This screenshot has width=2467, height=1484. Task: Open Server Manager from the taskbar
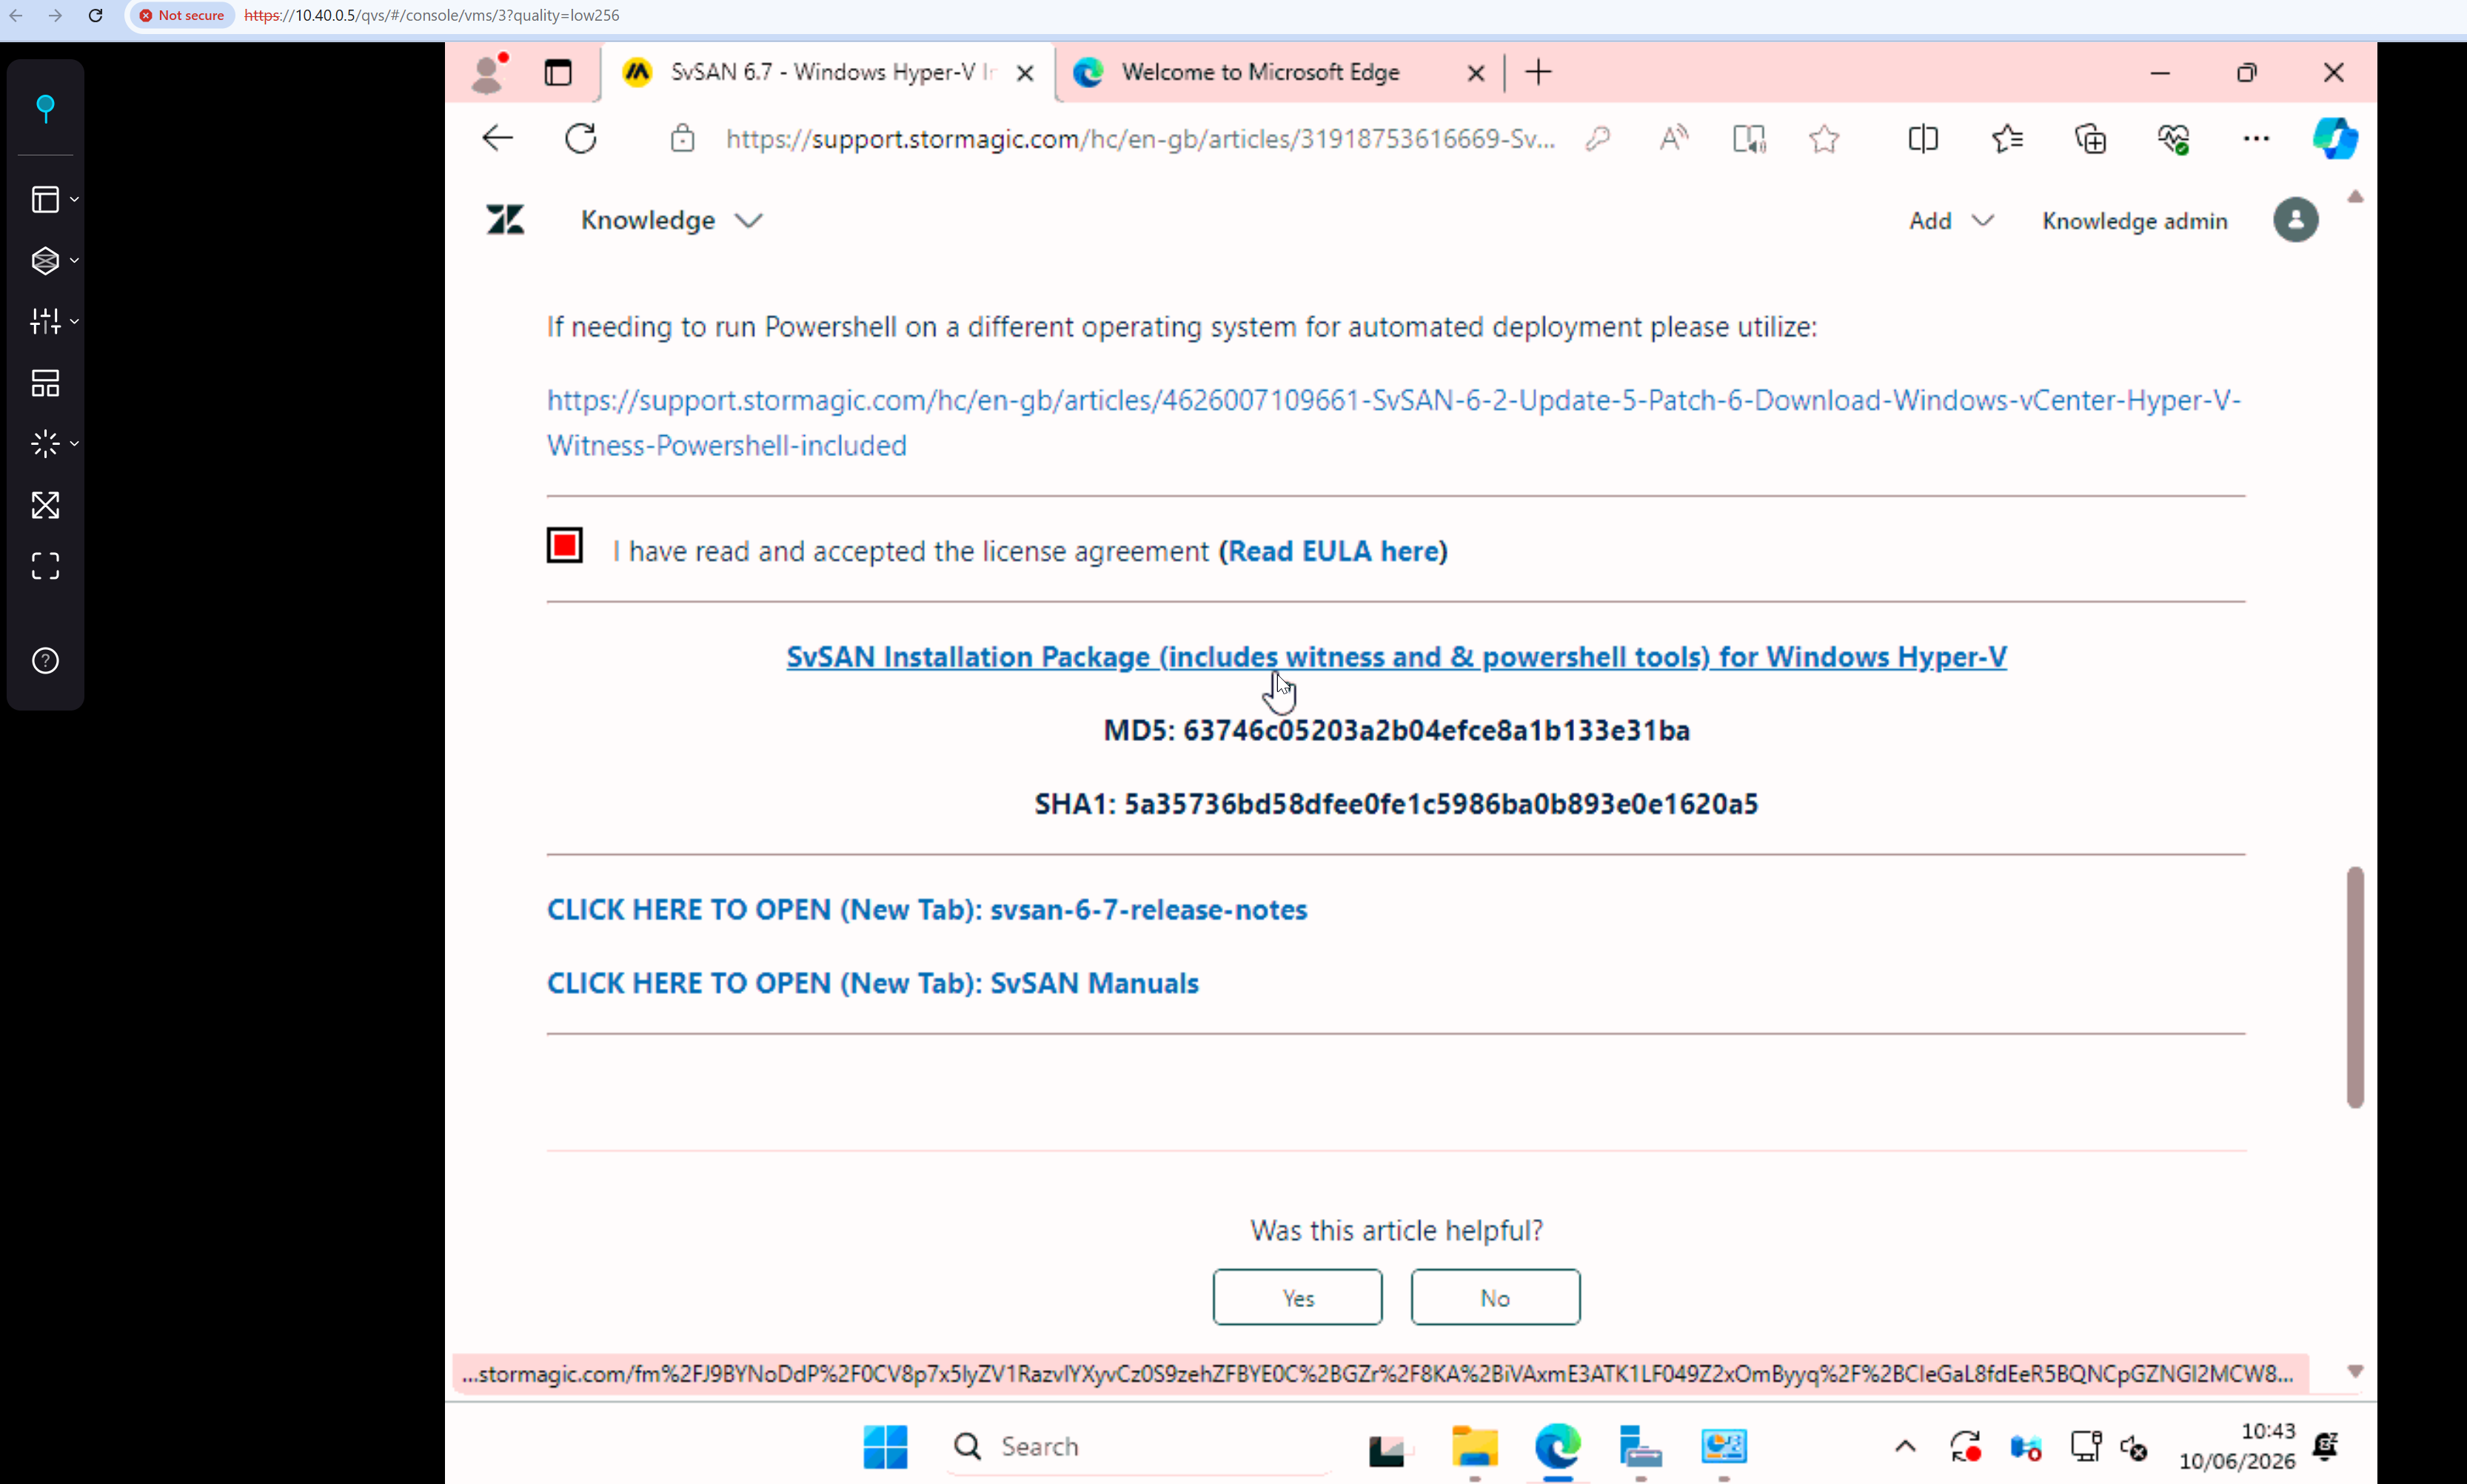tap(1640, 1446)
